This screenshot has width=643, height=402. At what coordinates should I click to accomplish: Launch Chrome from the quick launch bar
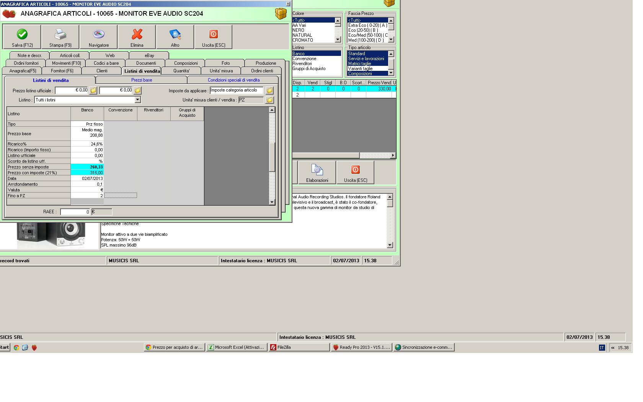(x=16, y=348)
